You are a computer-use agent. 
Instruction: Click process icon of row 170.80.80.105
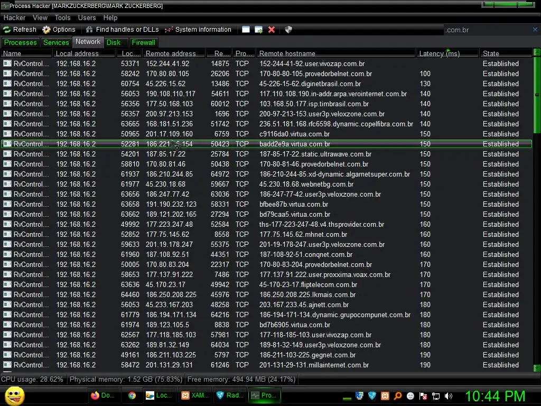[7, 73]
